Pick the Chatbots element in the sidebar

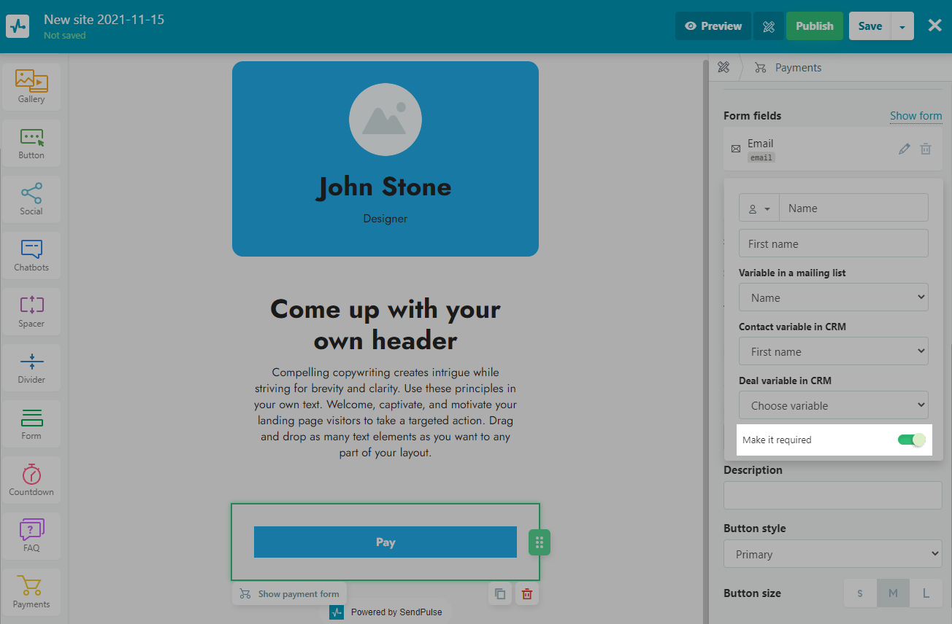[31, 255]
